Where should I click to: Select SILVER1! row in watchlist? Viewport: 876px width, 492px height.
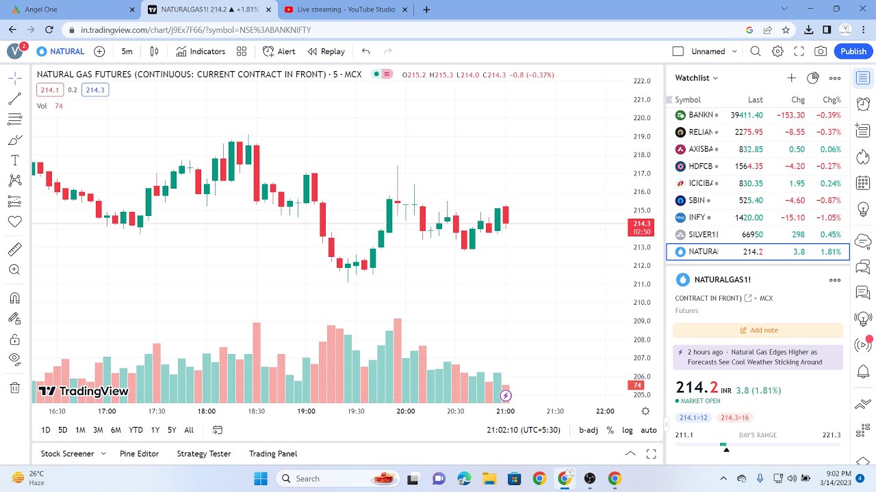click(758, 234)
